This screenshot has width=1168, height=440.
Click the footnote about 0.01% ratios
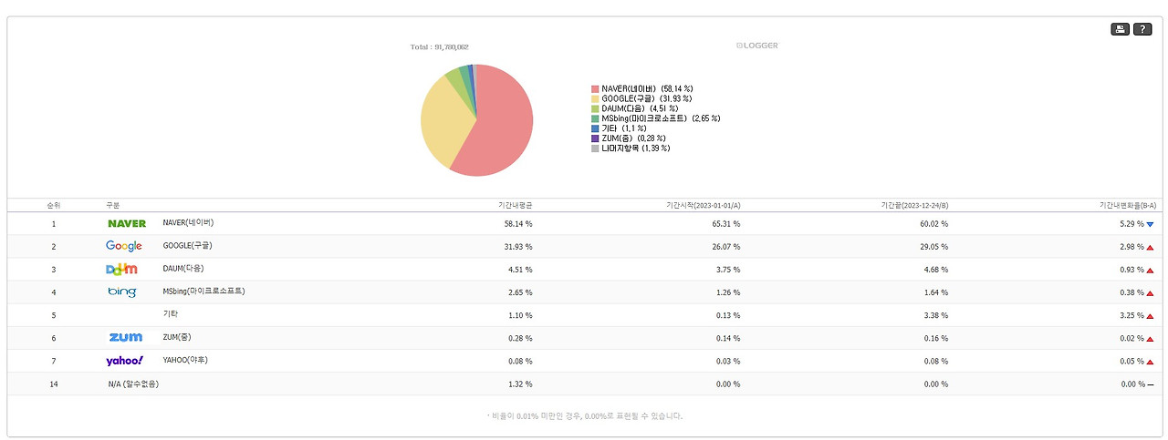click(584, 416)
